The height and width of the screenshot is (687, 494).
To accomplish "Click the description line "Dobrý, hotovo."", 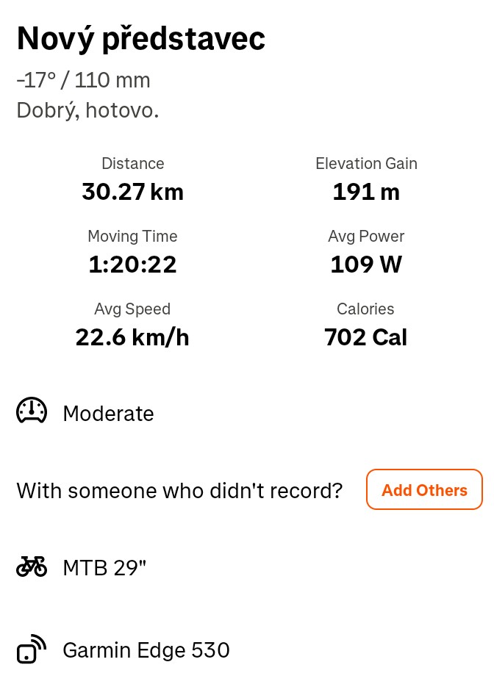I will (x=87, y=110).
